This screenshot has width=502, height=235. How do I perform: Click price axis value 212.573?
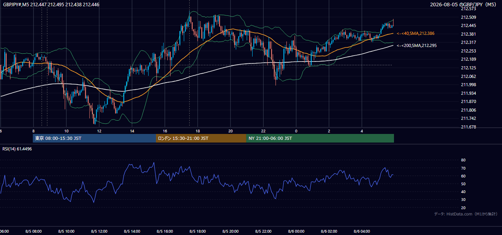(x=468, y=9)
